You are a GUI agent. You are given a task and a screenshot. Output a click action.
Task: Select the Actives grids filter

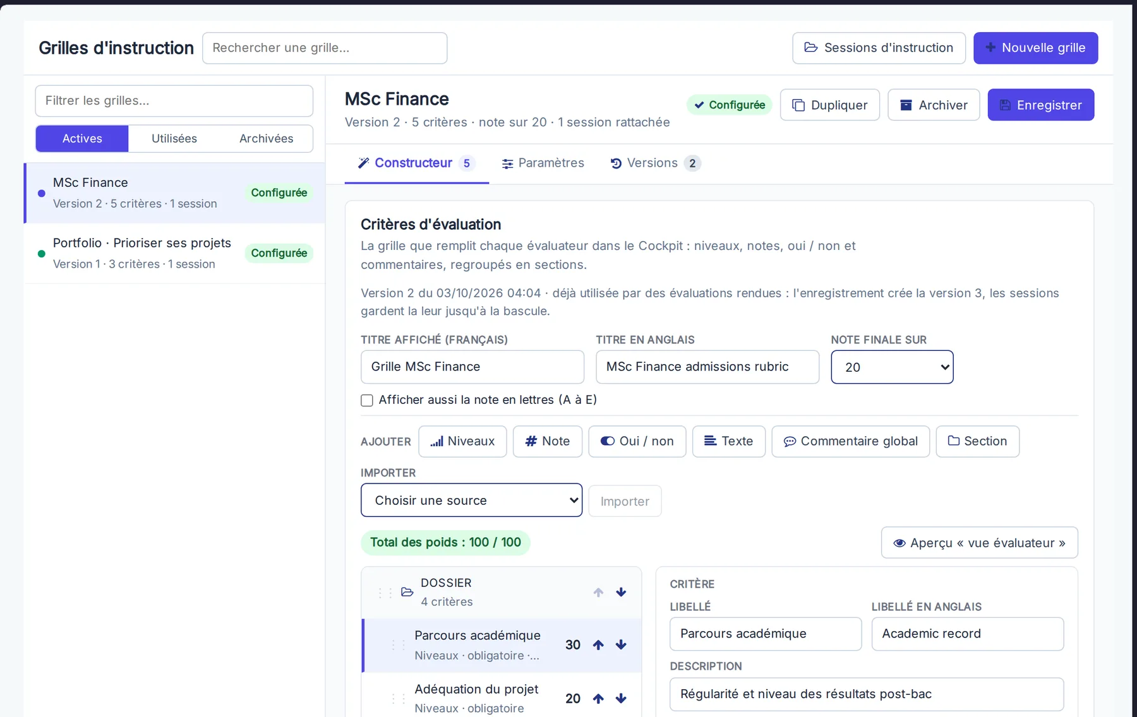[82, 138]
